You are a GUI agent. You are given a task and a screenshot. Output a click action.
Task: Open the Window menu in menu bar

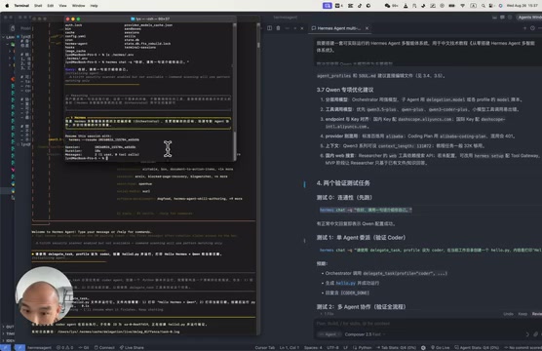tap(78, 6)
